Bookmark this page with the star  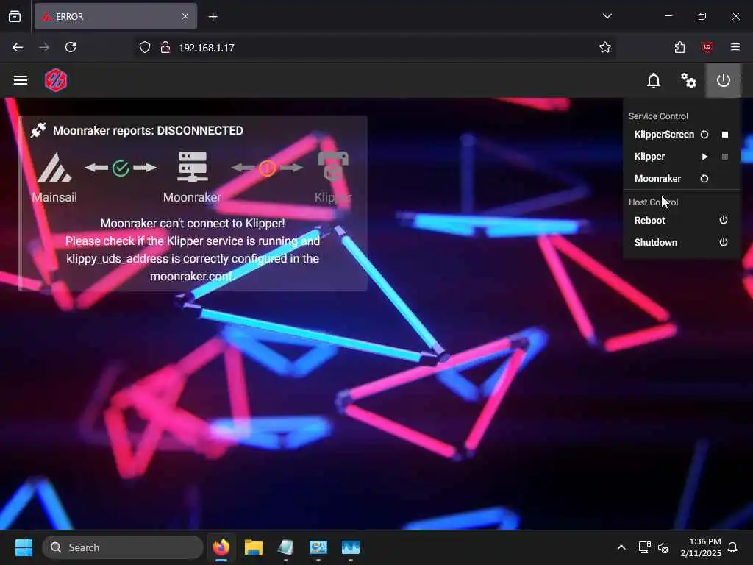click(604, 48)
